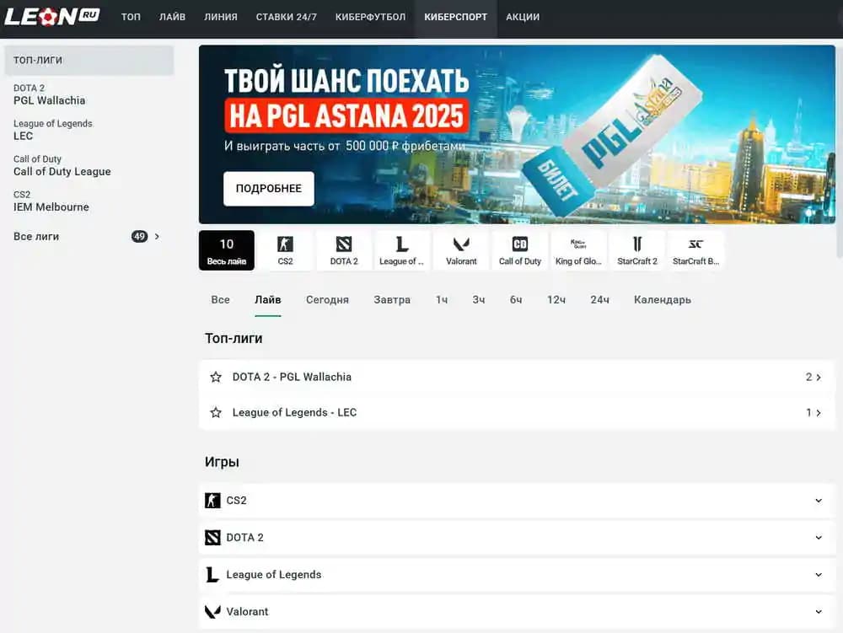843x633 pixels.
Task: Open the 'DOTA 2 - PGL Wallachia' league row
Action: tap(517, 378)
